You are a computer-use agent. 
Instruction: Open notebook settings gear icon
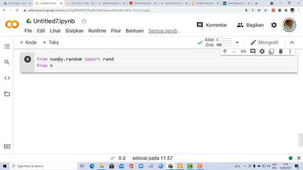(274, 25)
